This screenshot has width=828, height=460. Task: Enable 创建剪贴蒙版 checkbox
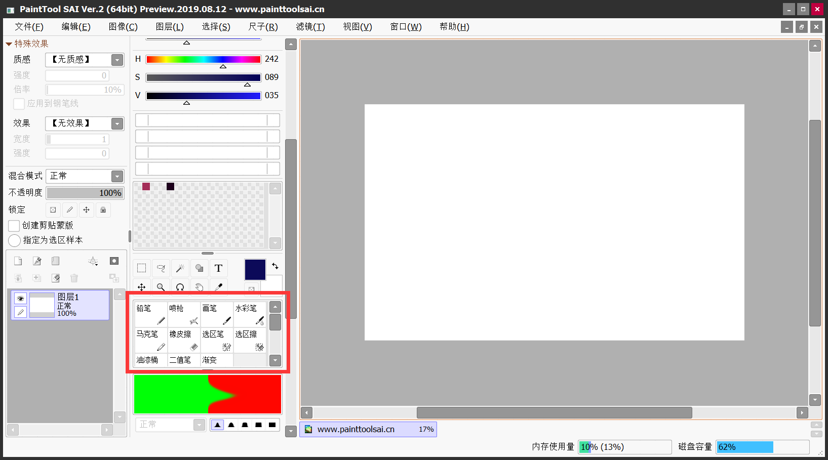pyautogui.click(x=14, y=226)
